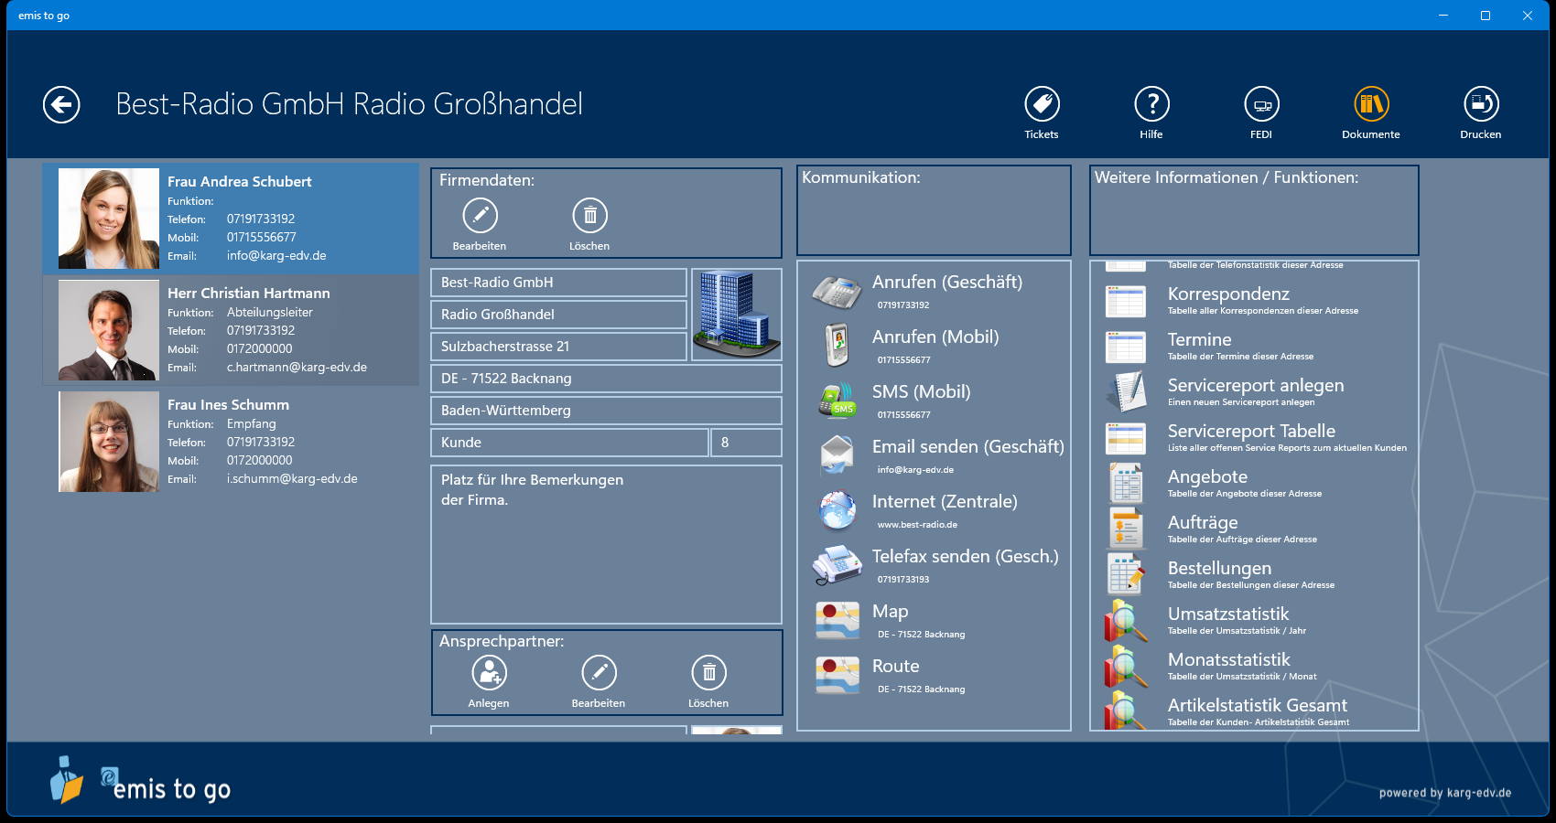The width and height of the screenshot is (1556, 823).
Task: Click the Anrufen (Mobil) phone icon
Action: coord(837,346)
